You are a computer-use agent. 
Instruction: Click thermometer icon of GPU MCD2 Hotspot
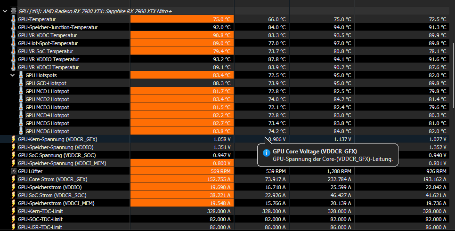pyautogui.click(x=21, y=99)
